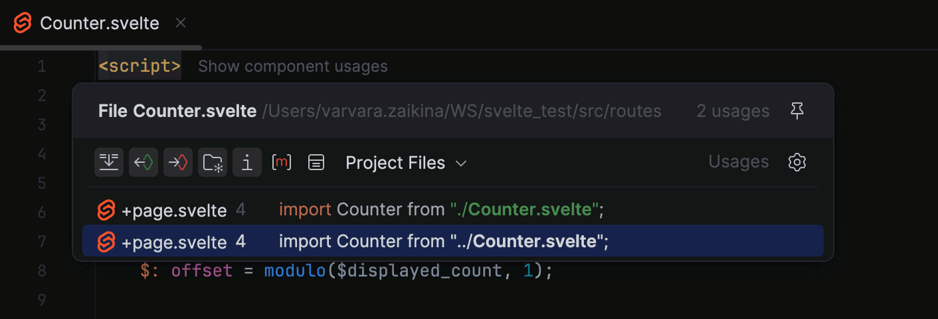
Task: Toggle the read access filter (green arrow)
Action: coord(143,162)
